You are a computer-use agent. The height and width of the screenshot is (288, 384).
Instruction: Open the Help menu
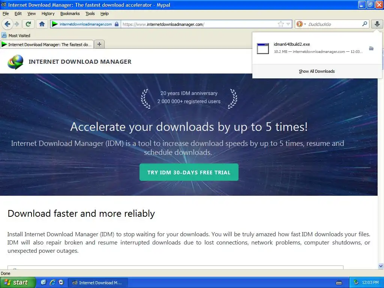(105, 13)
